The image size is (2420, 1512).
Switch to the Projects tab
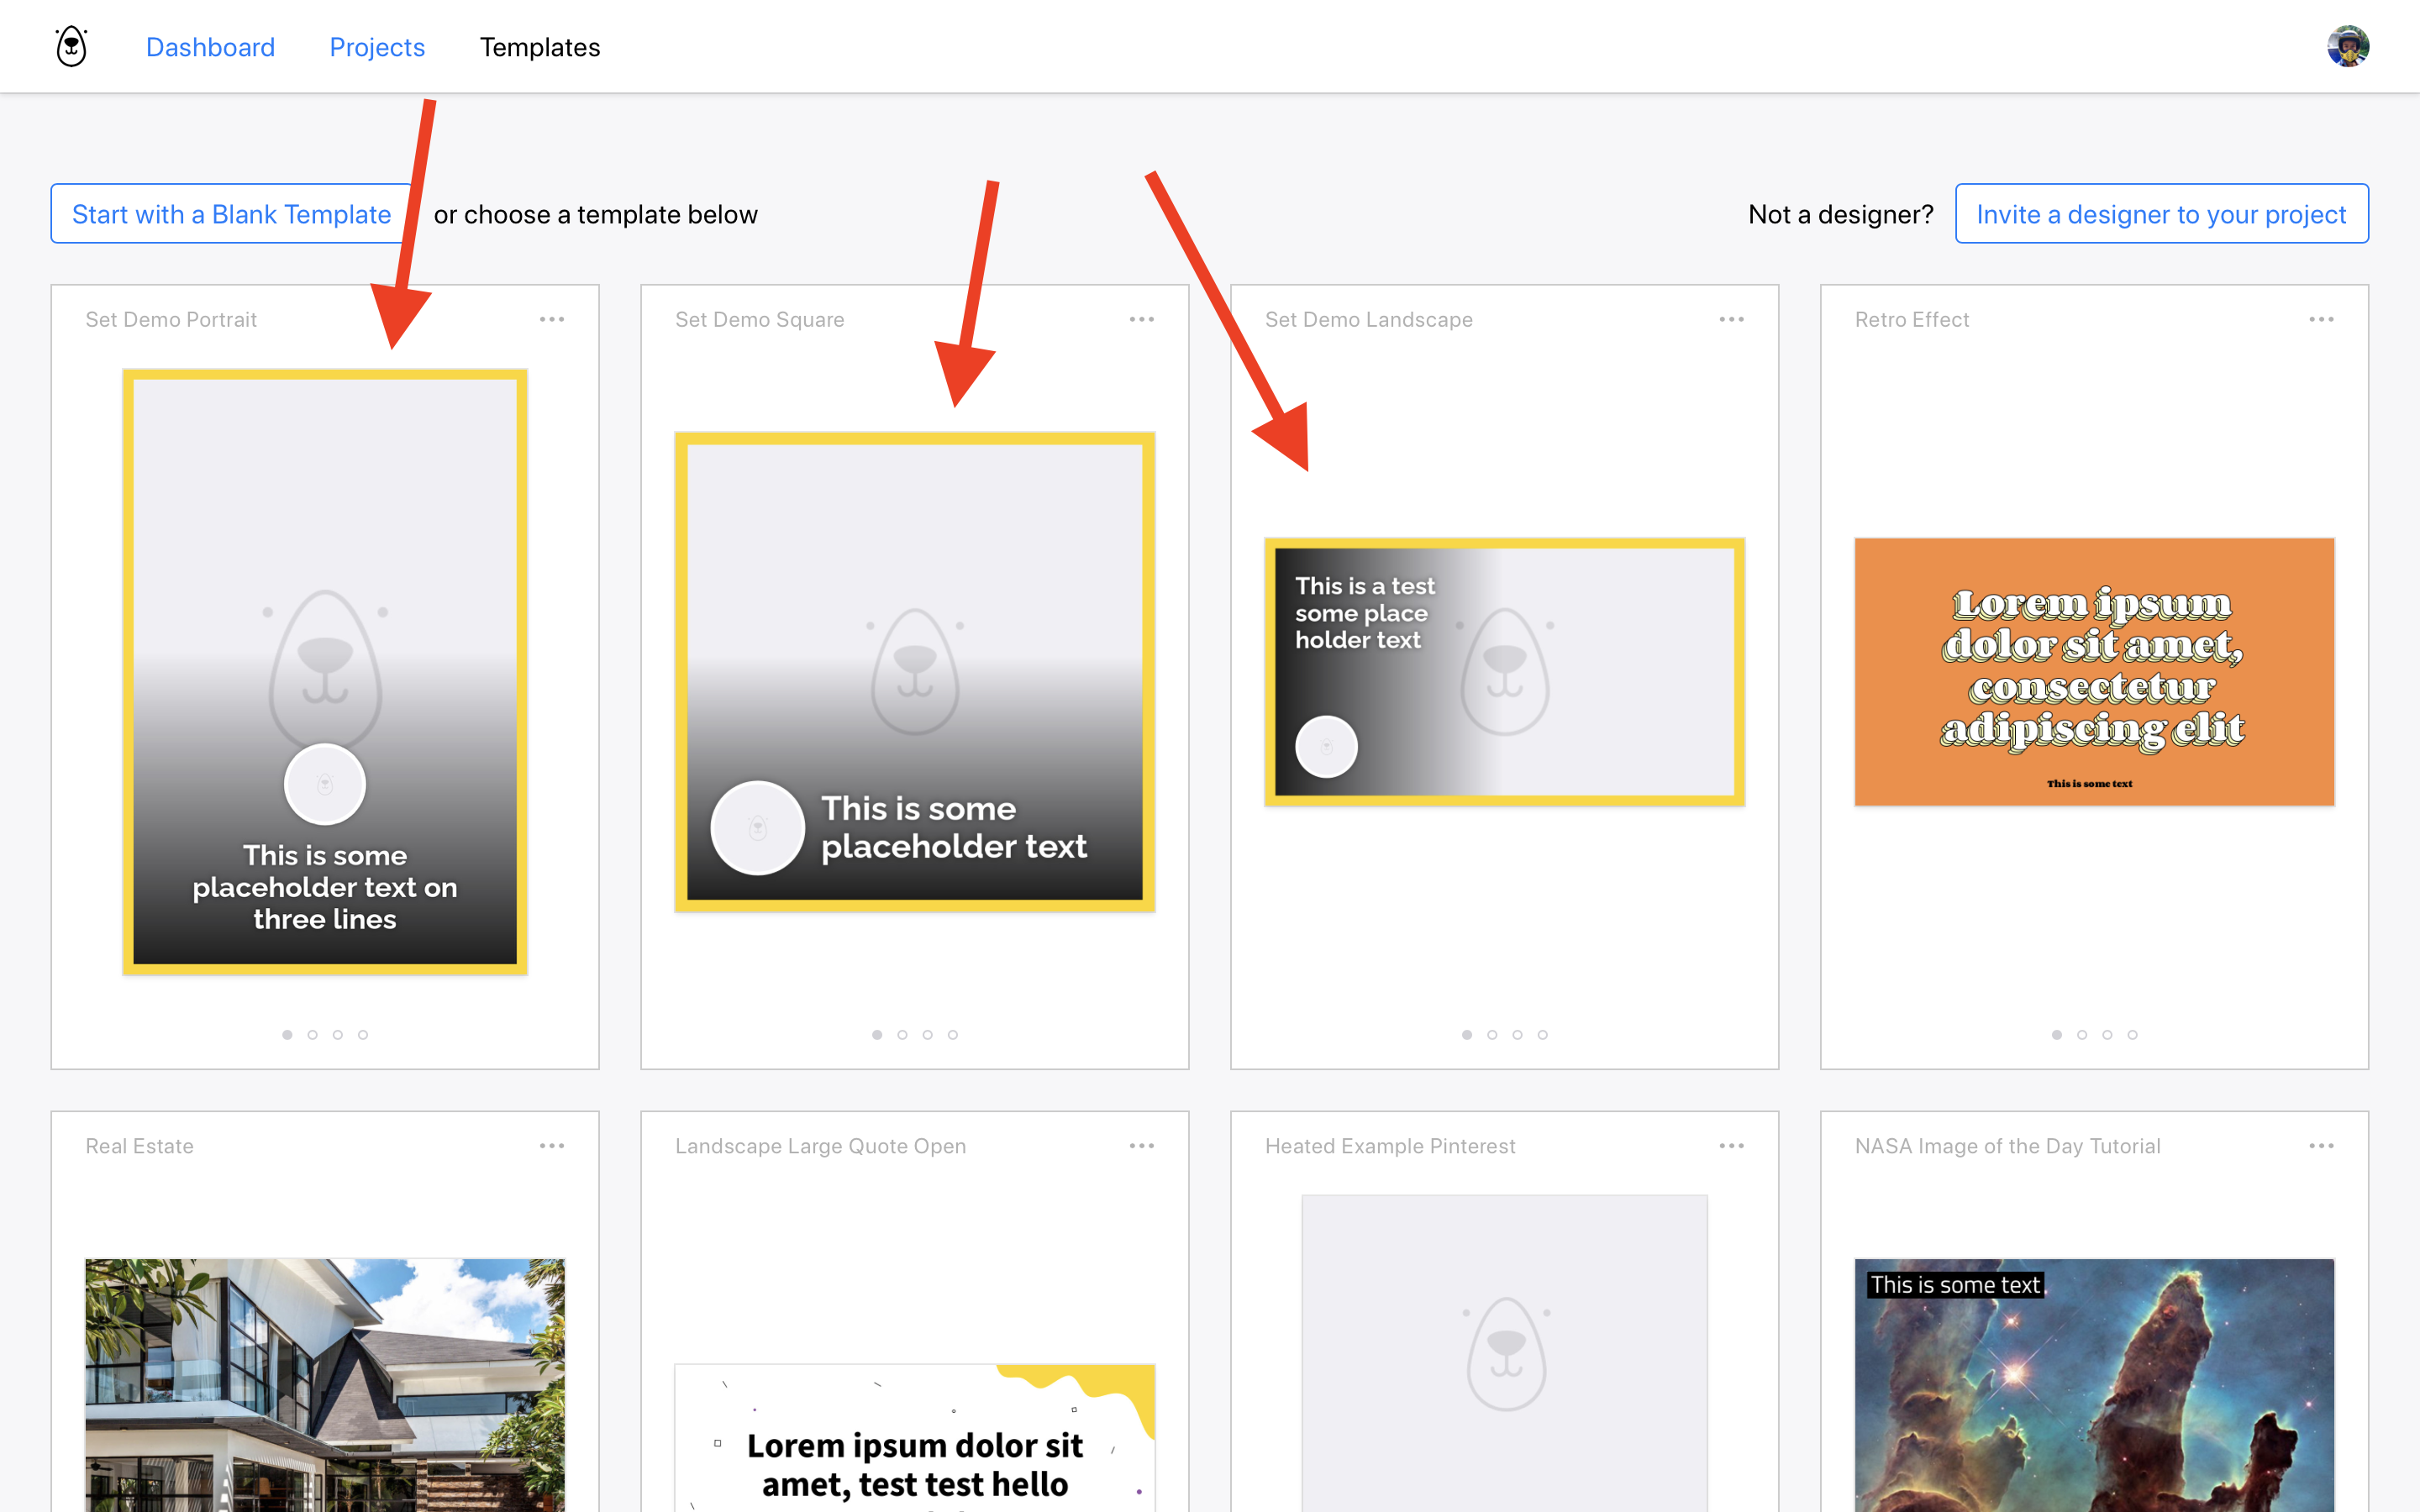click(x=377, y=47)
